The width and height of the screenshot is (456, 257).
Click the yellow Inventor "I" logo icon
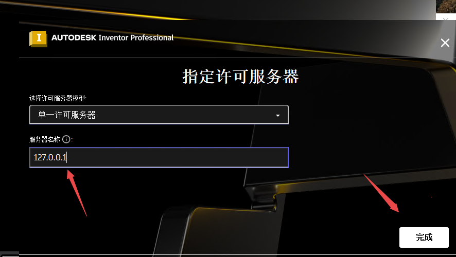[x=38, y=39]
